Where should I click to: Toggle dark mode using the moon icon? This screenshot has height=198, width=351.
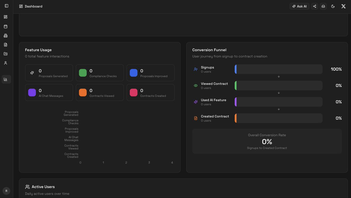tap(333, 6)
